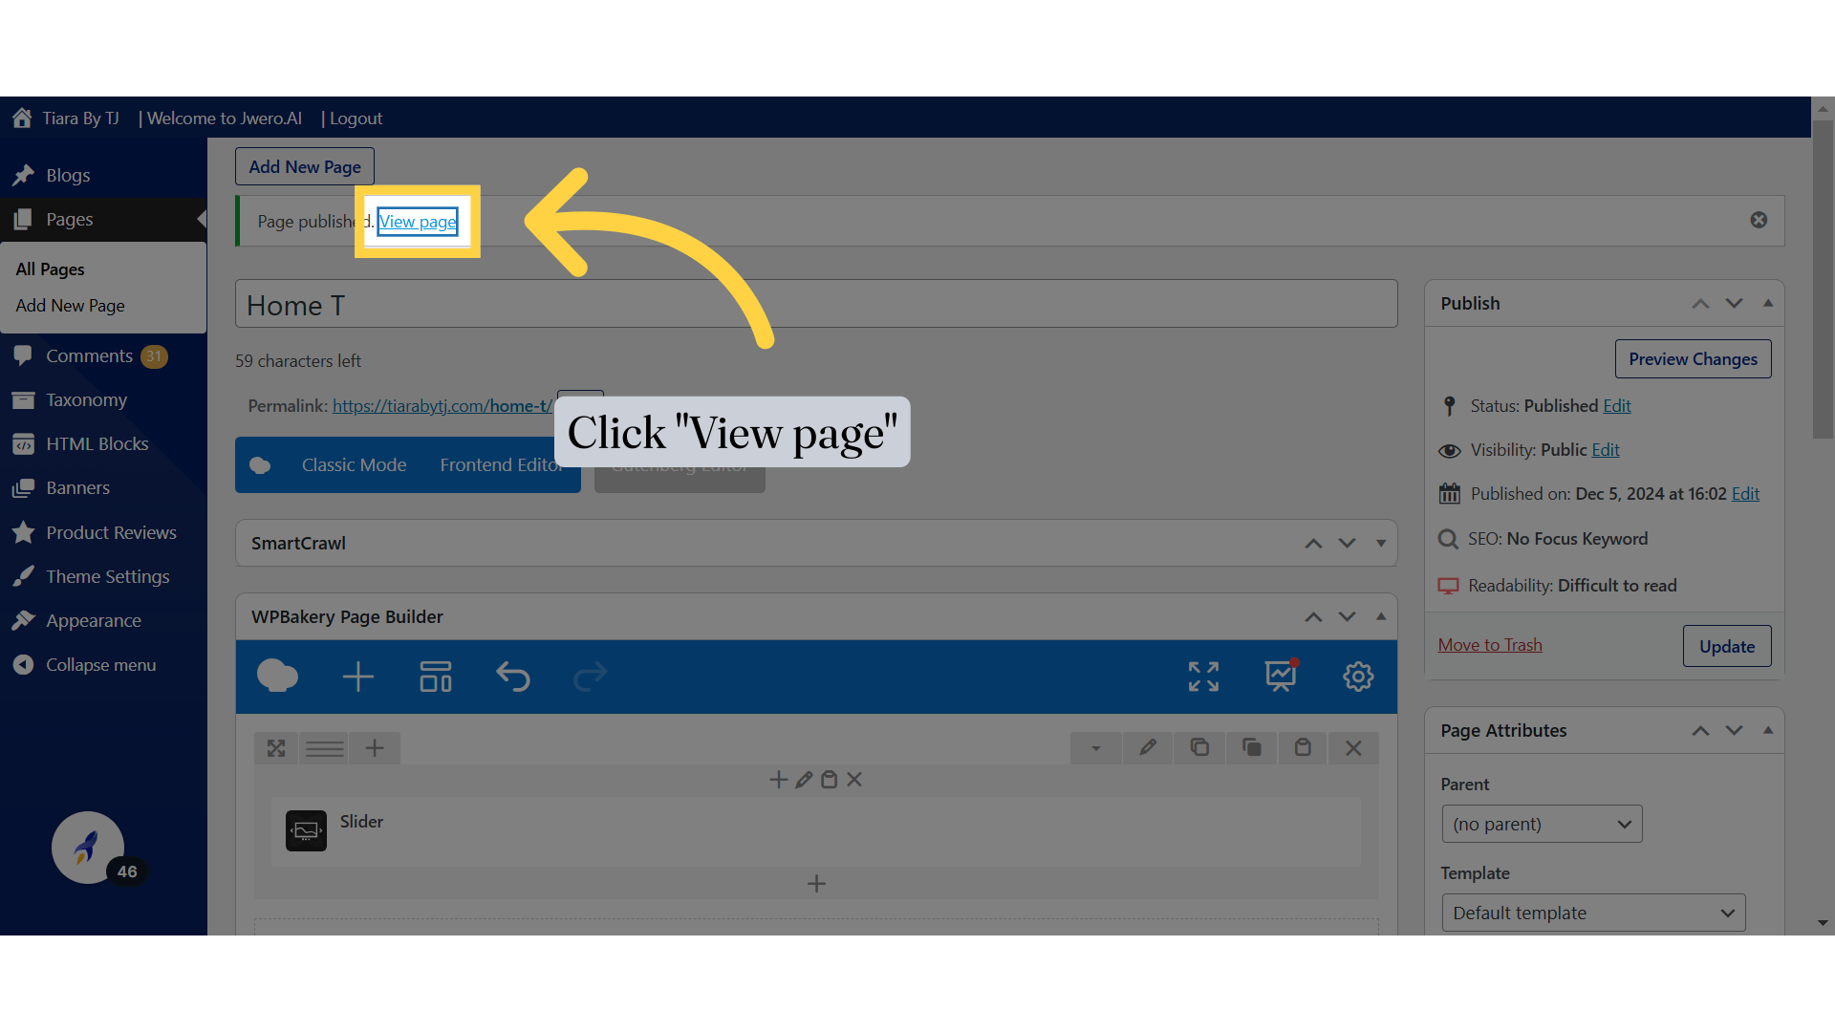
Task: Open Theme Settings sidebar item
Action: tap(107, 576)
